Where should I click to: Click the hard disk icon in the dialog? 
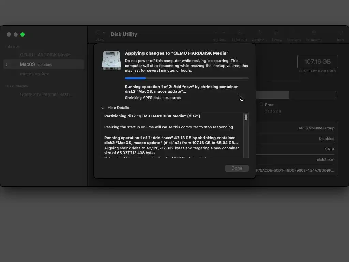click(x=111, y=60)
